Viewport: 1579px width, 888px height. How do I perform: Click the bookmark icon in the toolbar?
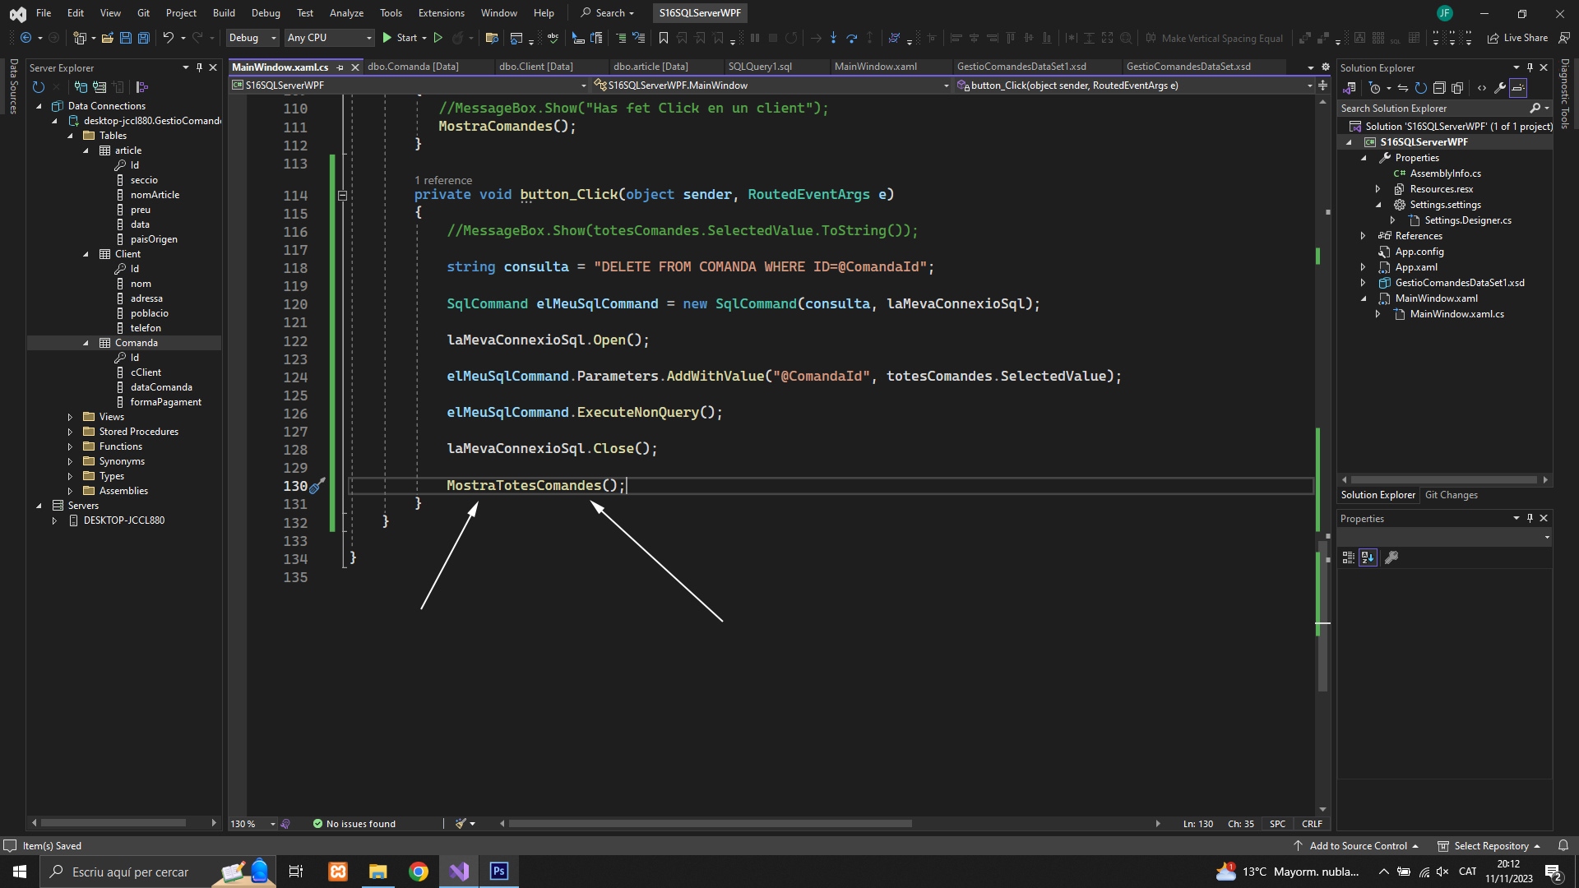click(664, 38)
